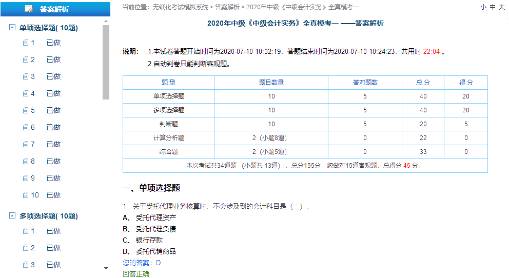Click option C 银行存款
Viewport: 509px width, 278px height.
143,241
